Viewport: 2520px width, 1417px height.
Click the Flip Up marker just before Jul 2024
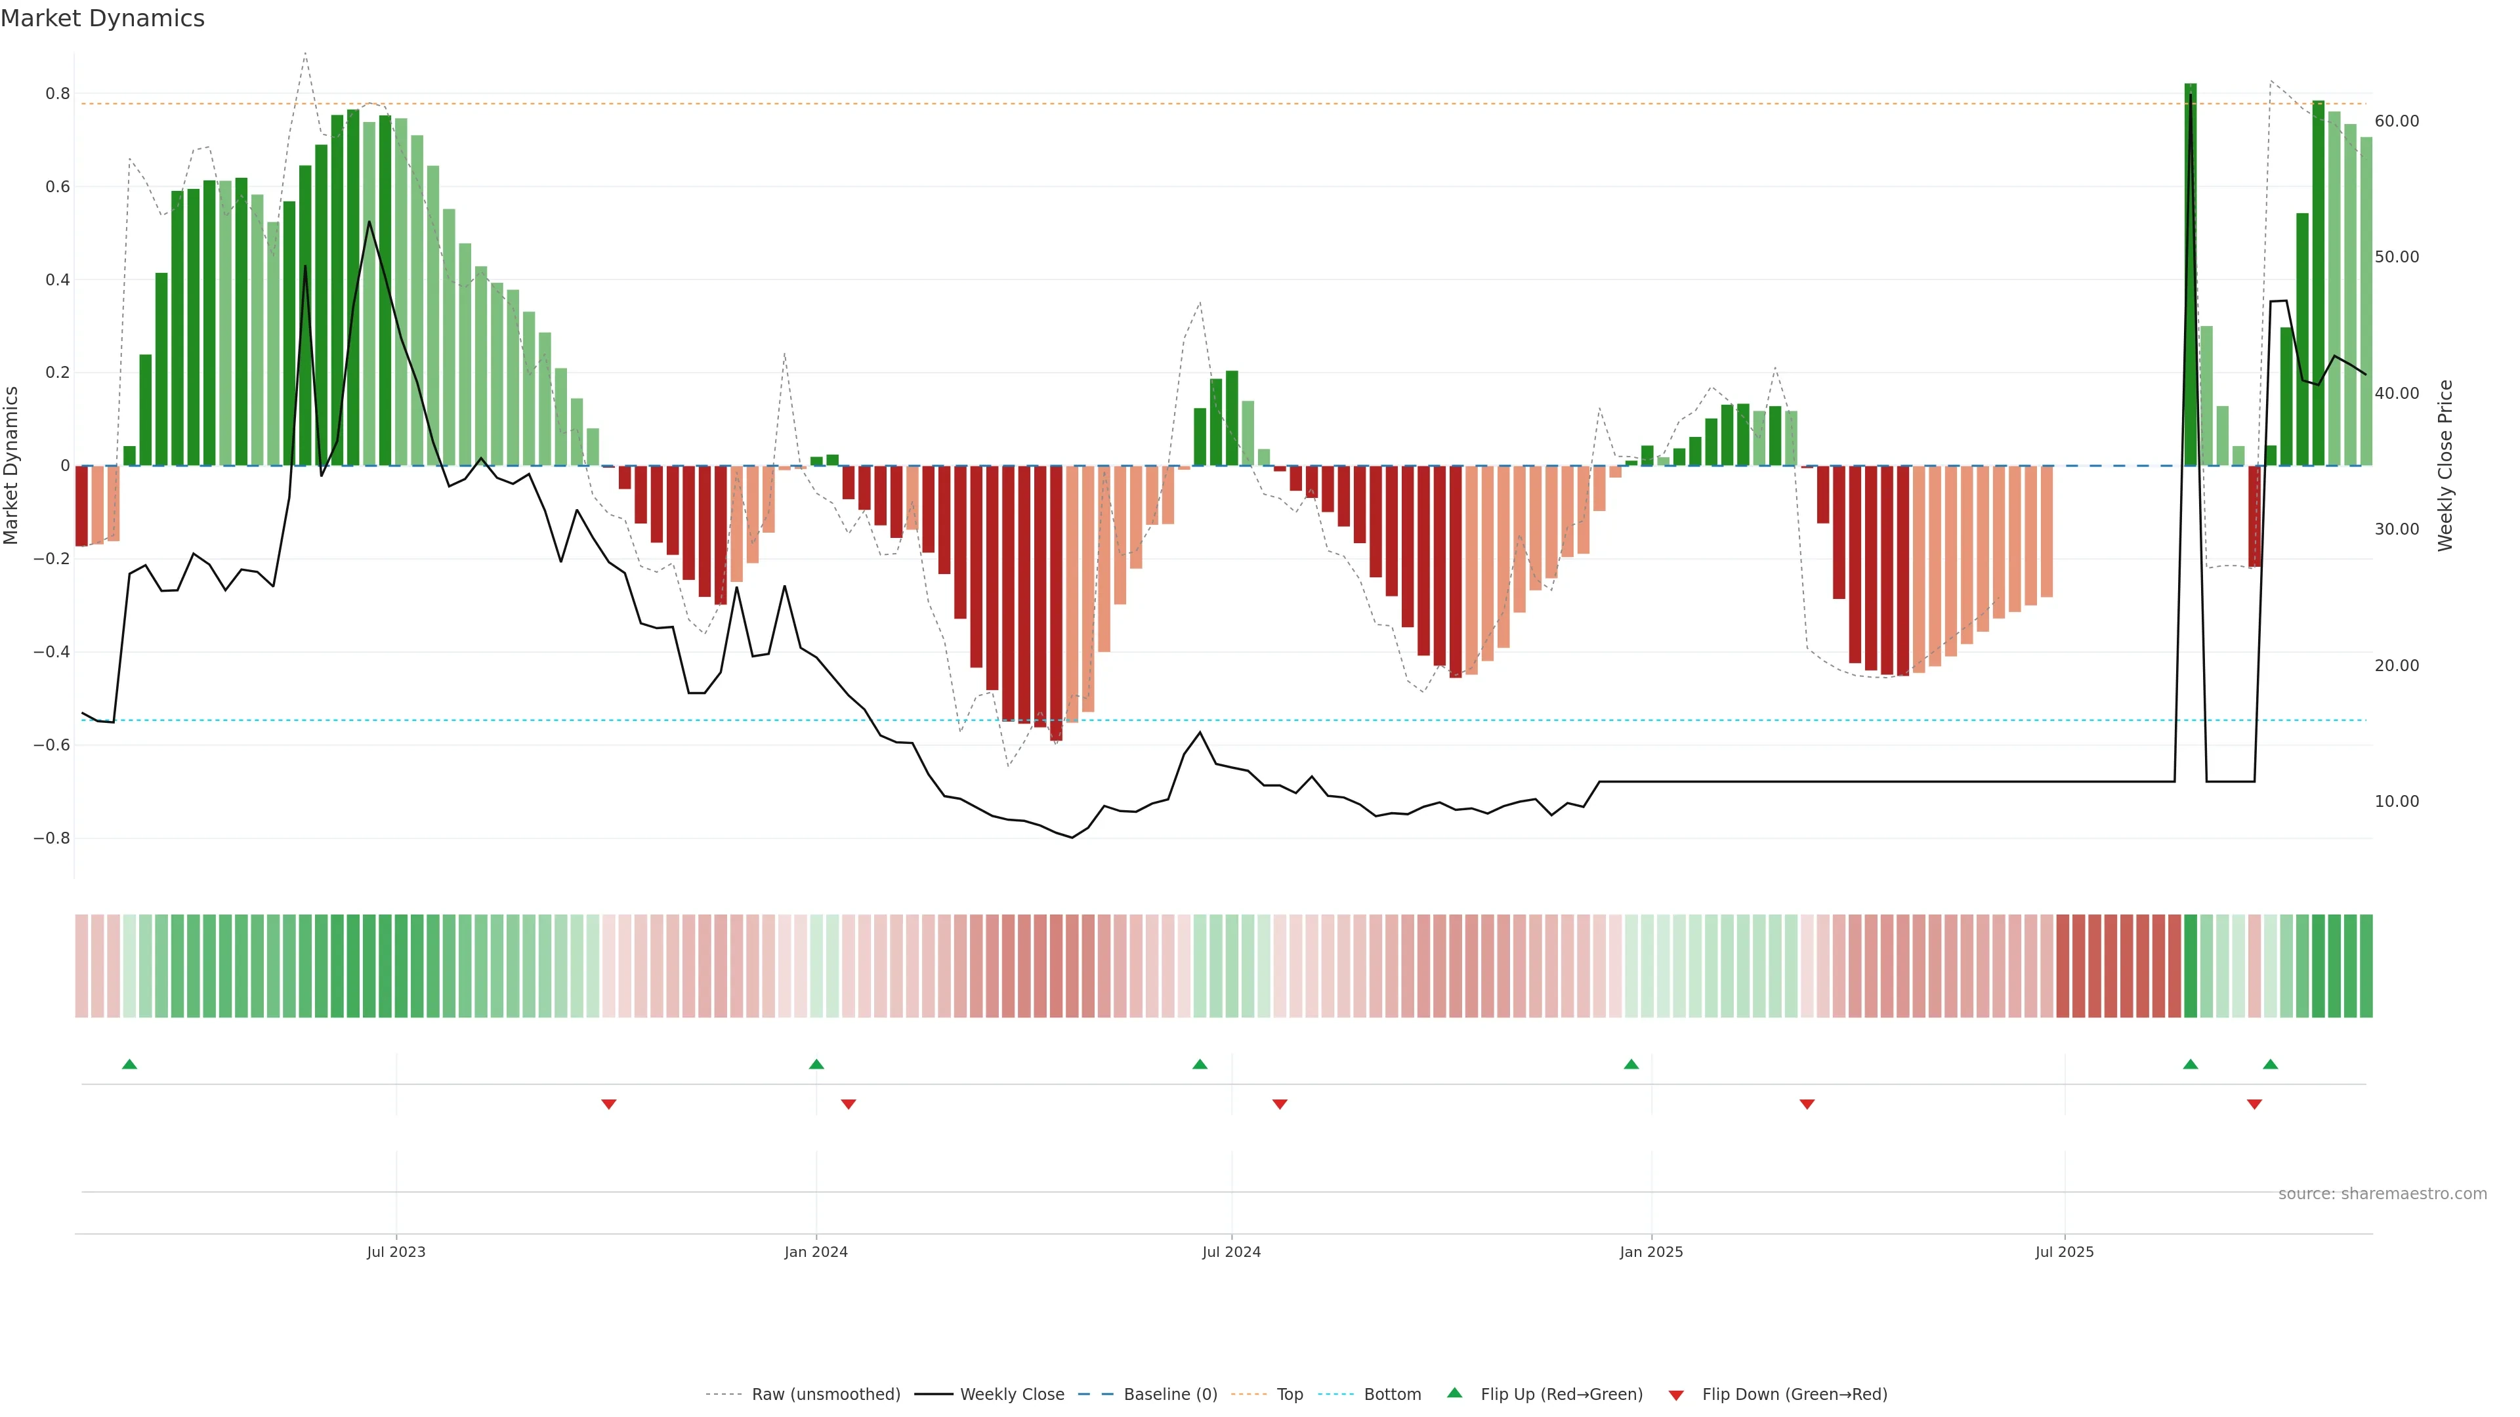click(x=1200, y=1064)
